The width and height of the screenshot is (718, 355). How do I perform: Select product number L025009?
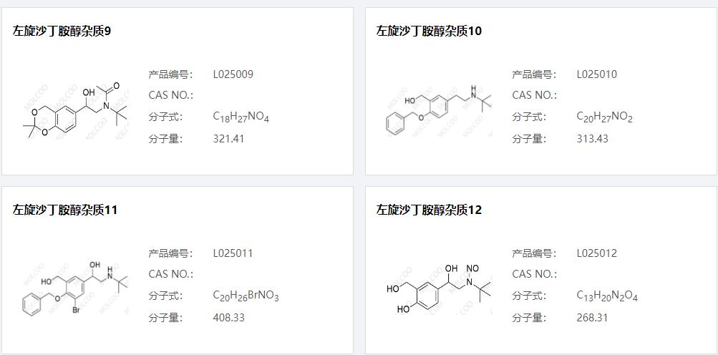pos(233,74)
